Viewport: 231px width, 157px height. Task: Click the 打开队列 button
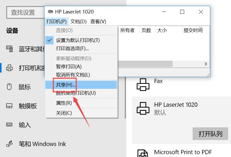210,134
